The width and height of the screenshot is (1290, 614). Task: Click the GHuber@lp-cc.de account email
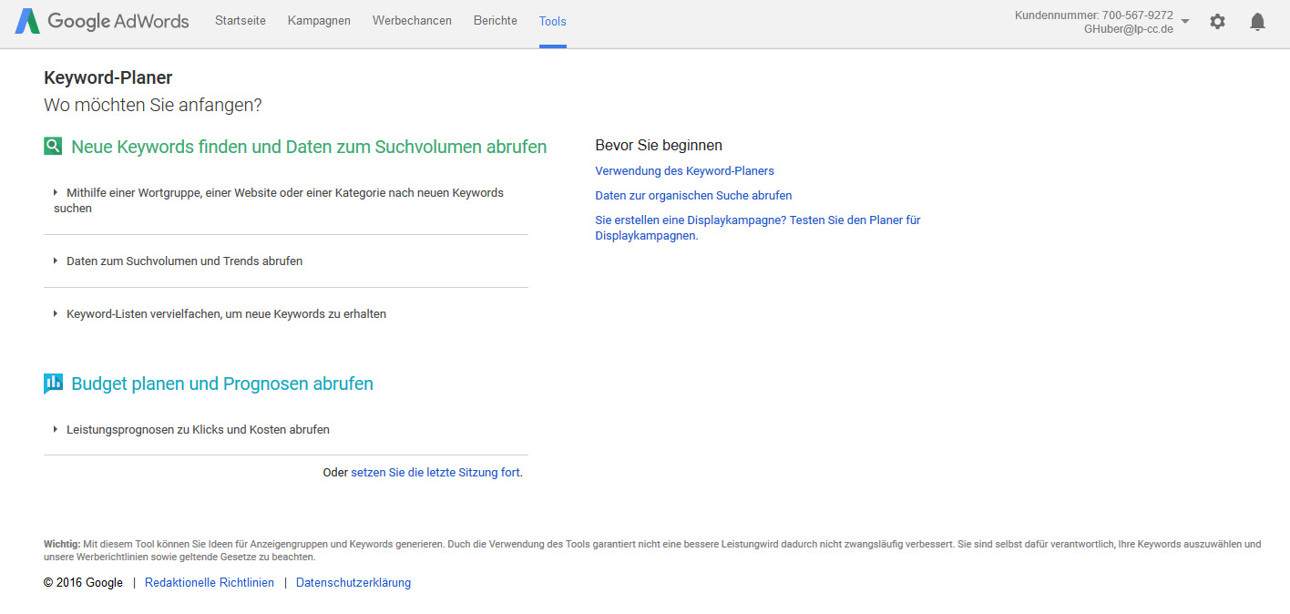click(x=1129, y=29)
